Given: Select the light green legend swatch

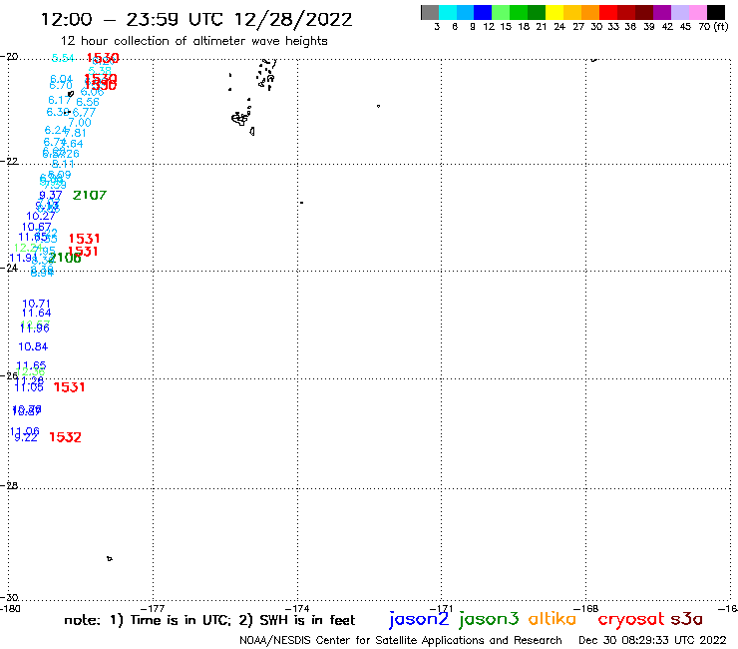Looking at the screenshot, I should 501,12.
